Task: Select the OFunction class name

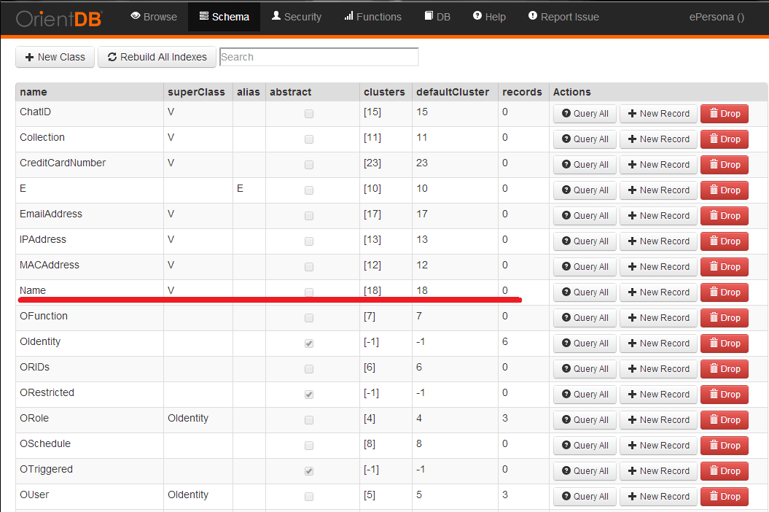Action: click(x=44, y=316)
